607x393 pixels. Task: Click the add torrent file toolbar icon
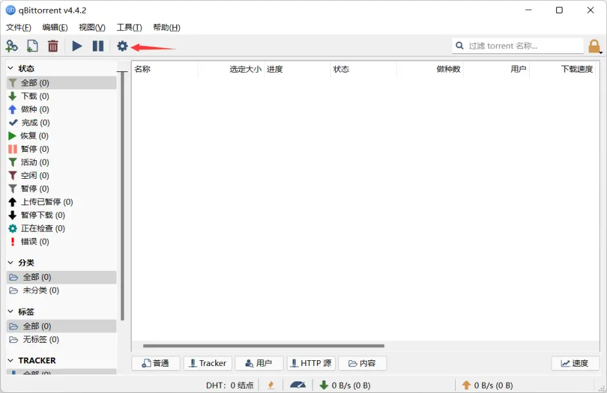pos(32,46)
